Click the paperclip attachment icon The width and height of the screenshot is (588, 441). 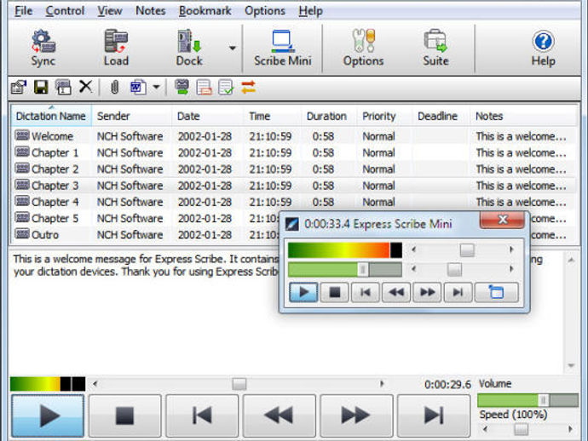[115, 88]
